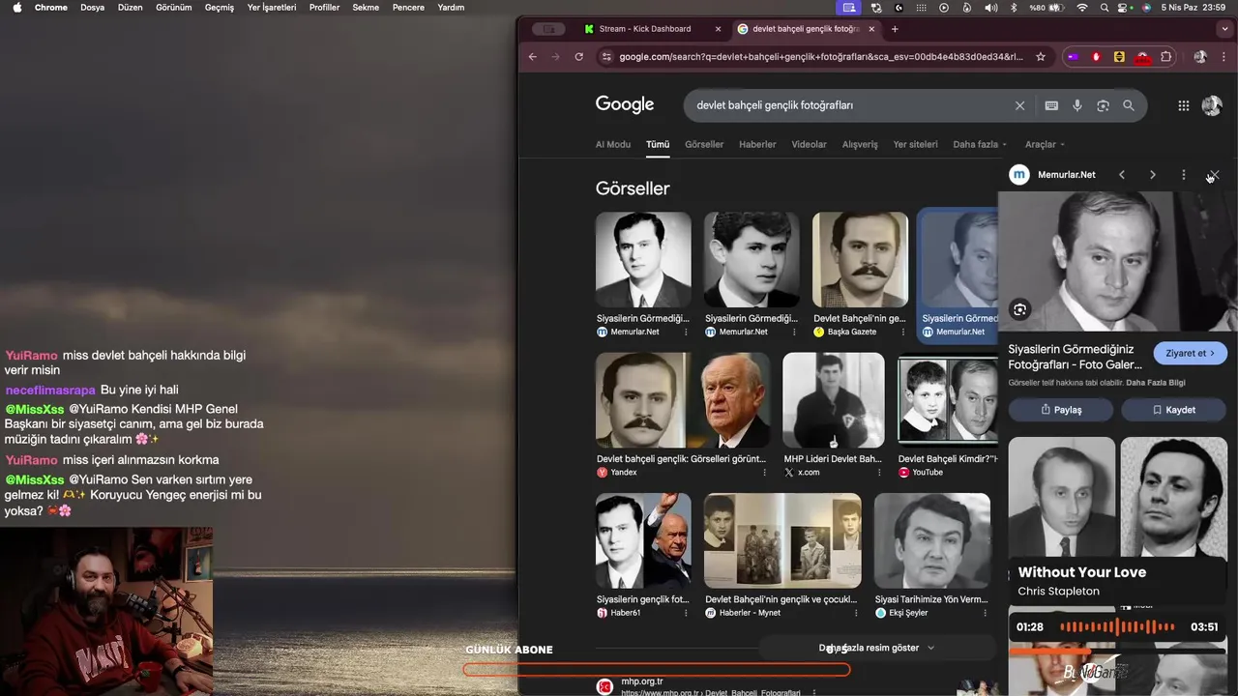Switch to Stream - Kick Dashboard tab
This screenshot has height=696, width=1238.
coord(645,29)
